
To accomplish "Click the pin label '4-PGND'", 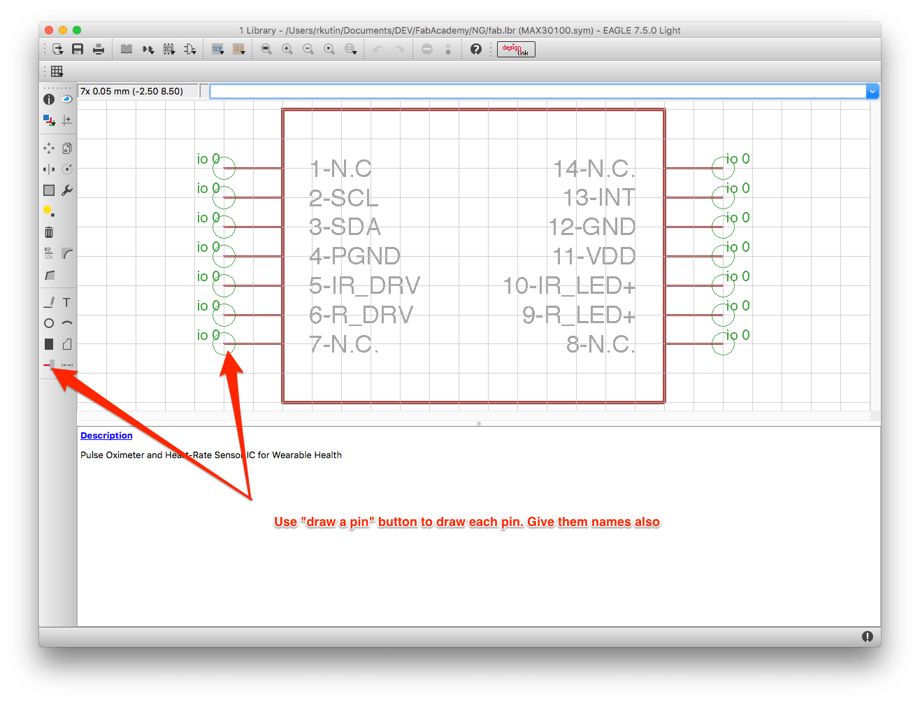I will pos(354,257).
